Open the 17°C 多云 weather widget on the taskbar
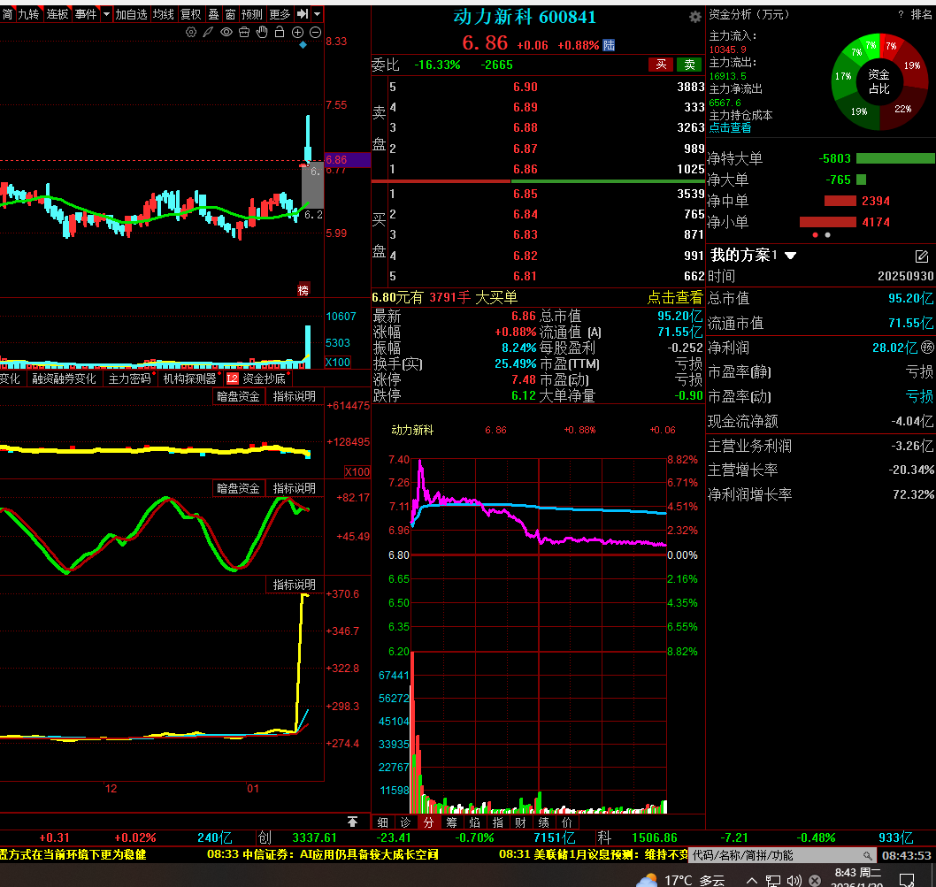 680,880
